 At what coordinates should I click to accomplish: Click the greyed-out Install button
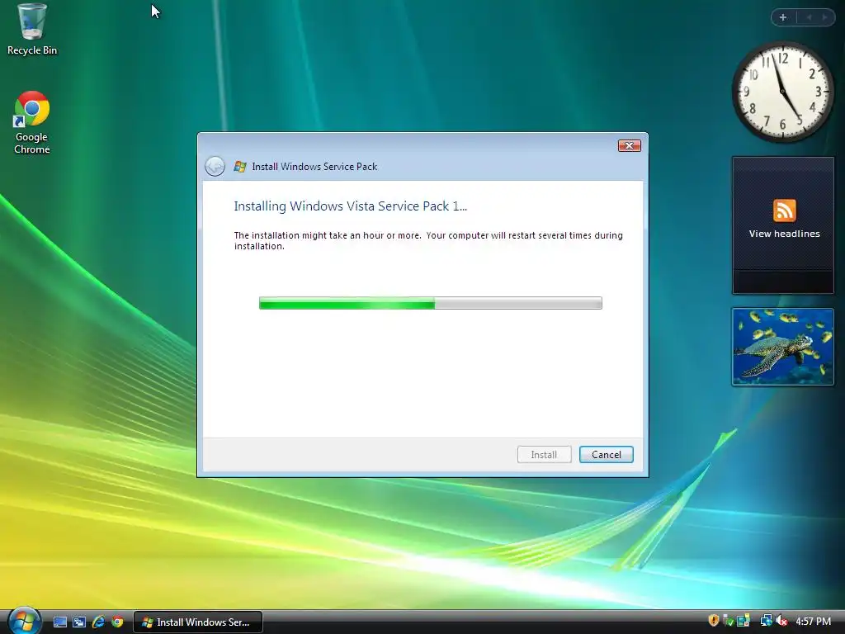tap(545, 455)
